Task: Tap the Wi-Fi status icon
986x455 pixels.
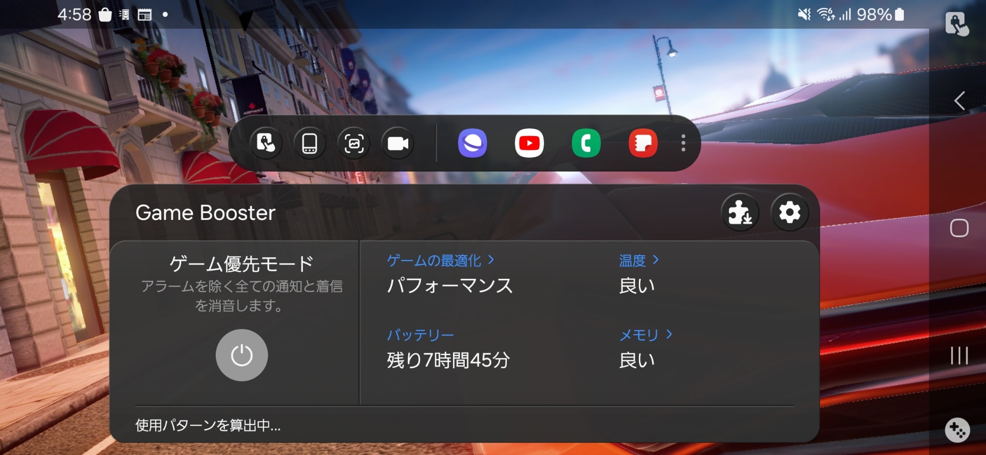Action: tap(826, 14)
